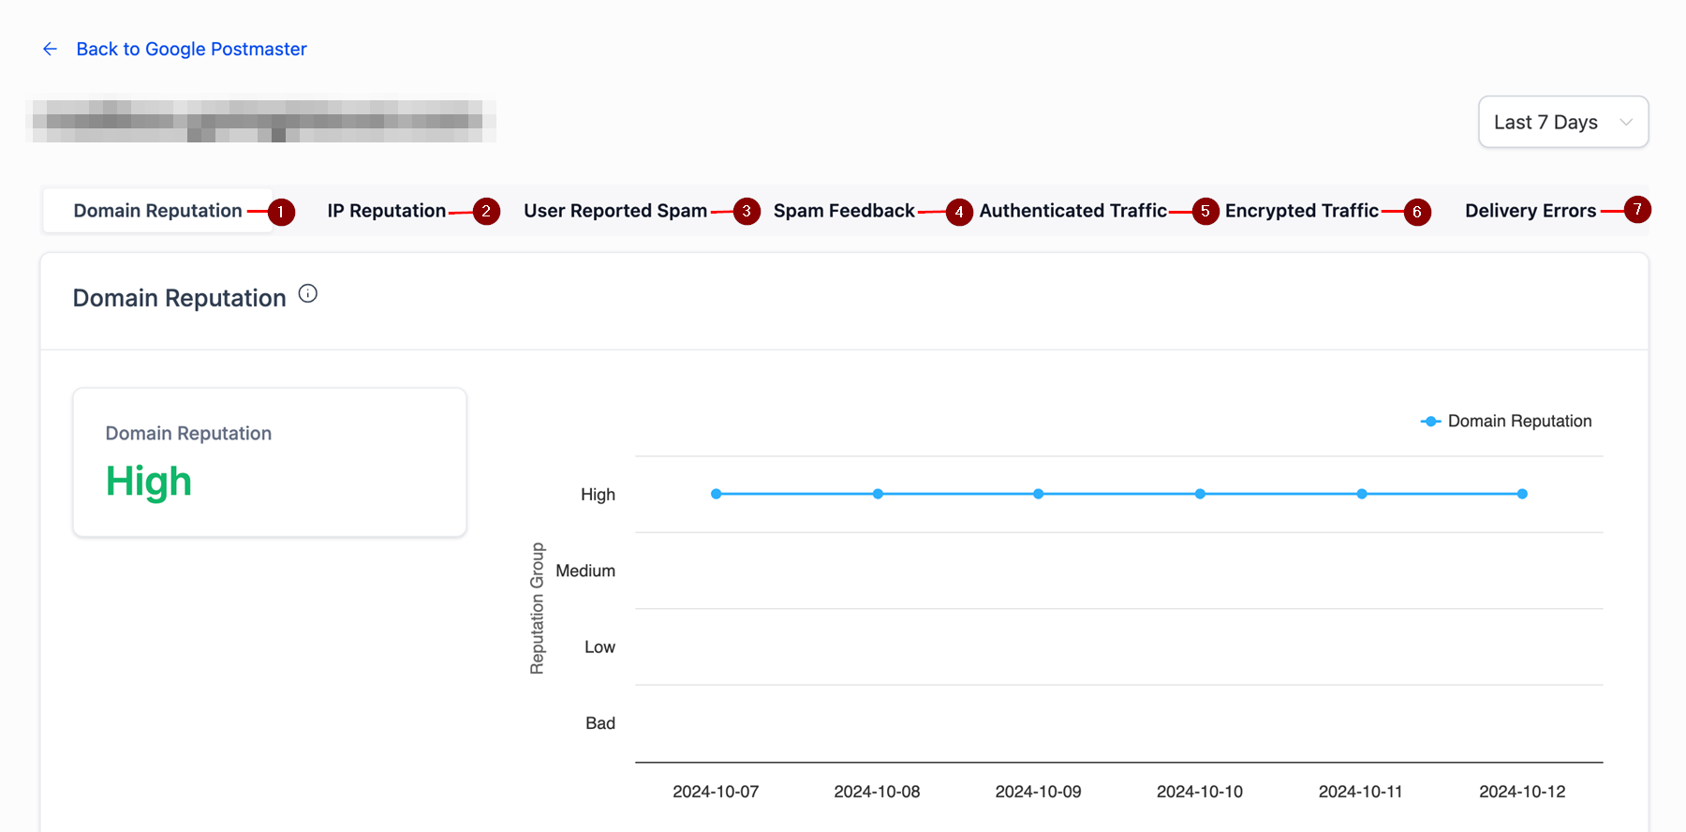Expand the date range chevron arrow
The image size is (1686, 832).
tap(1626, 123)
